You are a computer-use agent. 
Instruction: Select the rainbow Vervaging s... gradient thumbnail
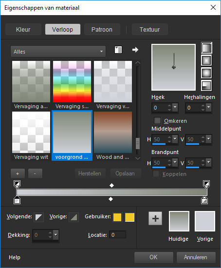(x=72, y=82)
